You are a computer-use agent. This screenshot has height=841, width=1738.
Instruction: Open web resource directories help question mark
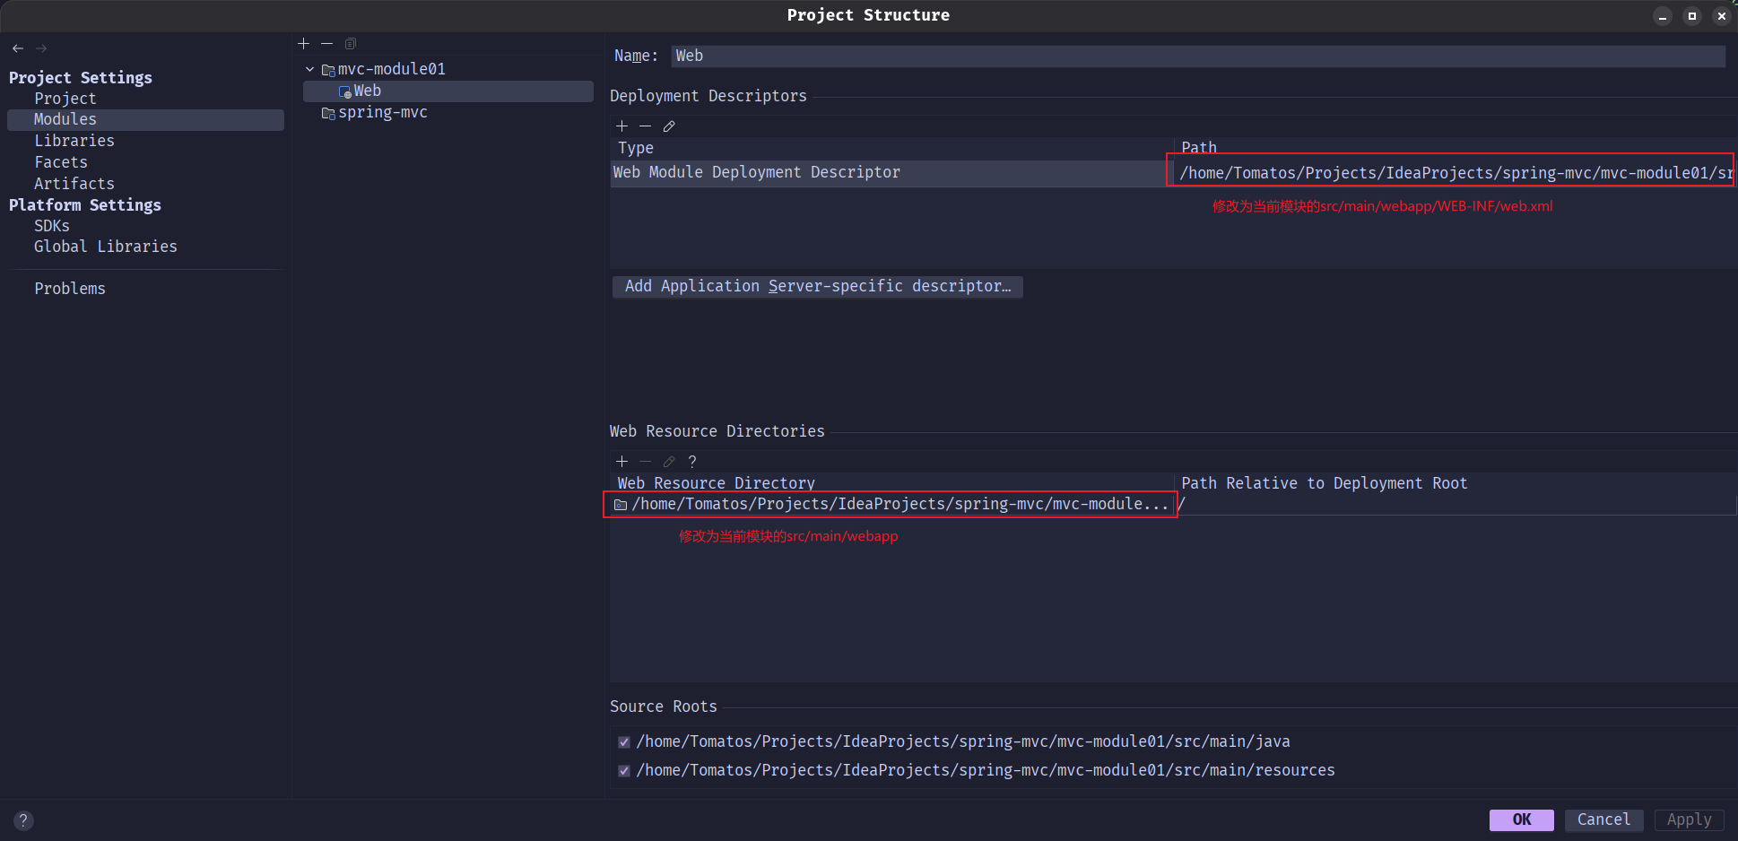692,462
